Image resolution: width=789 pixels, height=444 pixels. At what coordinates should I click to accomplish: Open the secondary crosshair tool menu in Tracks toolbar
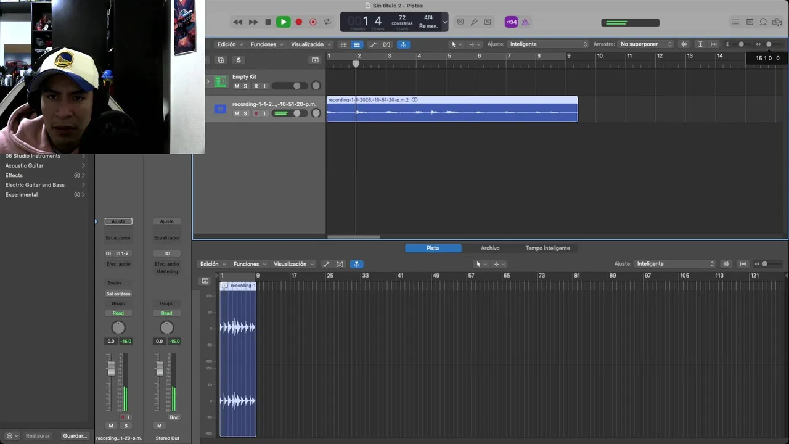click(474, 44)
